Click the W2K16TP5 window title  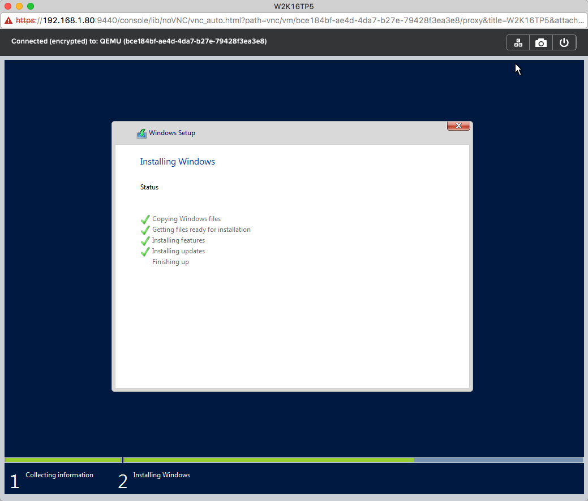pos(294,6)
